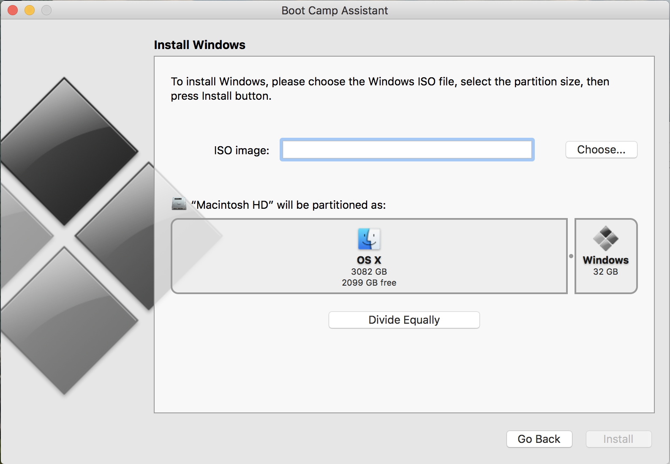Viewport: 670px width, 464px height.
Task: Click the disabled gray zoom button
Action: 46,10
